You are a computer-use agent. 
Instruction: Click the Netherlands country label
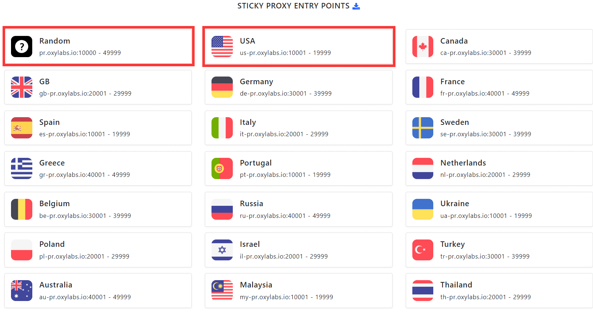pyautogui.click(x=463, y=163)
